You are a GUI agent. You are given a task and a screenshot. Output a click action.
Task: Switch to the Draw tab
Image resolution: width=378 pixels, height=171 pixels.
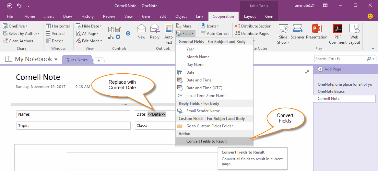pos(67,16)
